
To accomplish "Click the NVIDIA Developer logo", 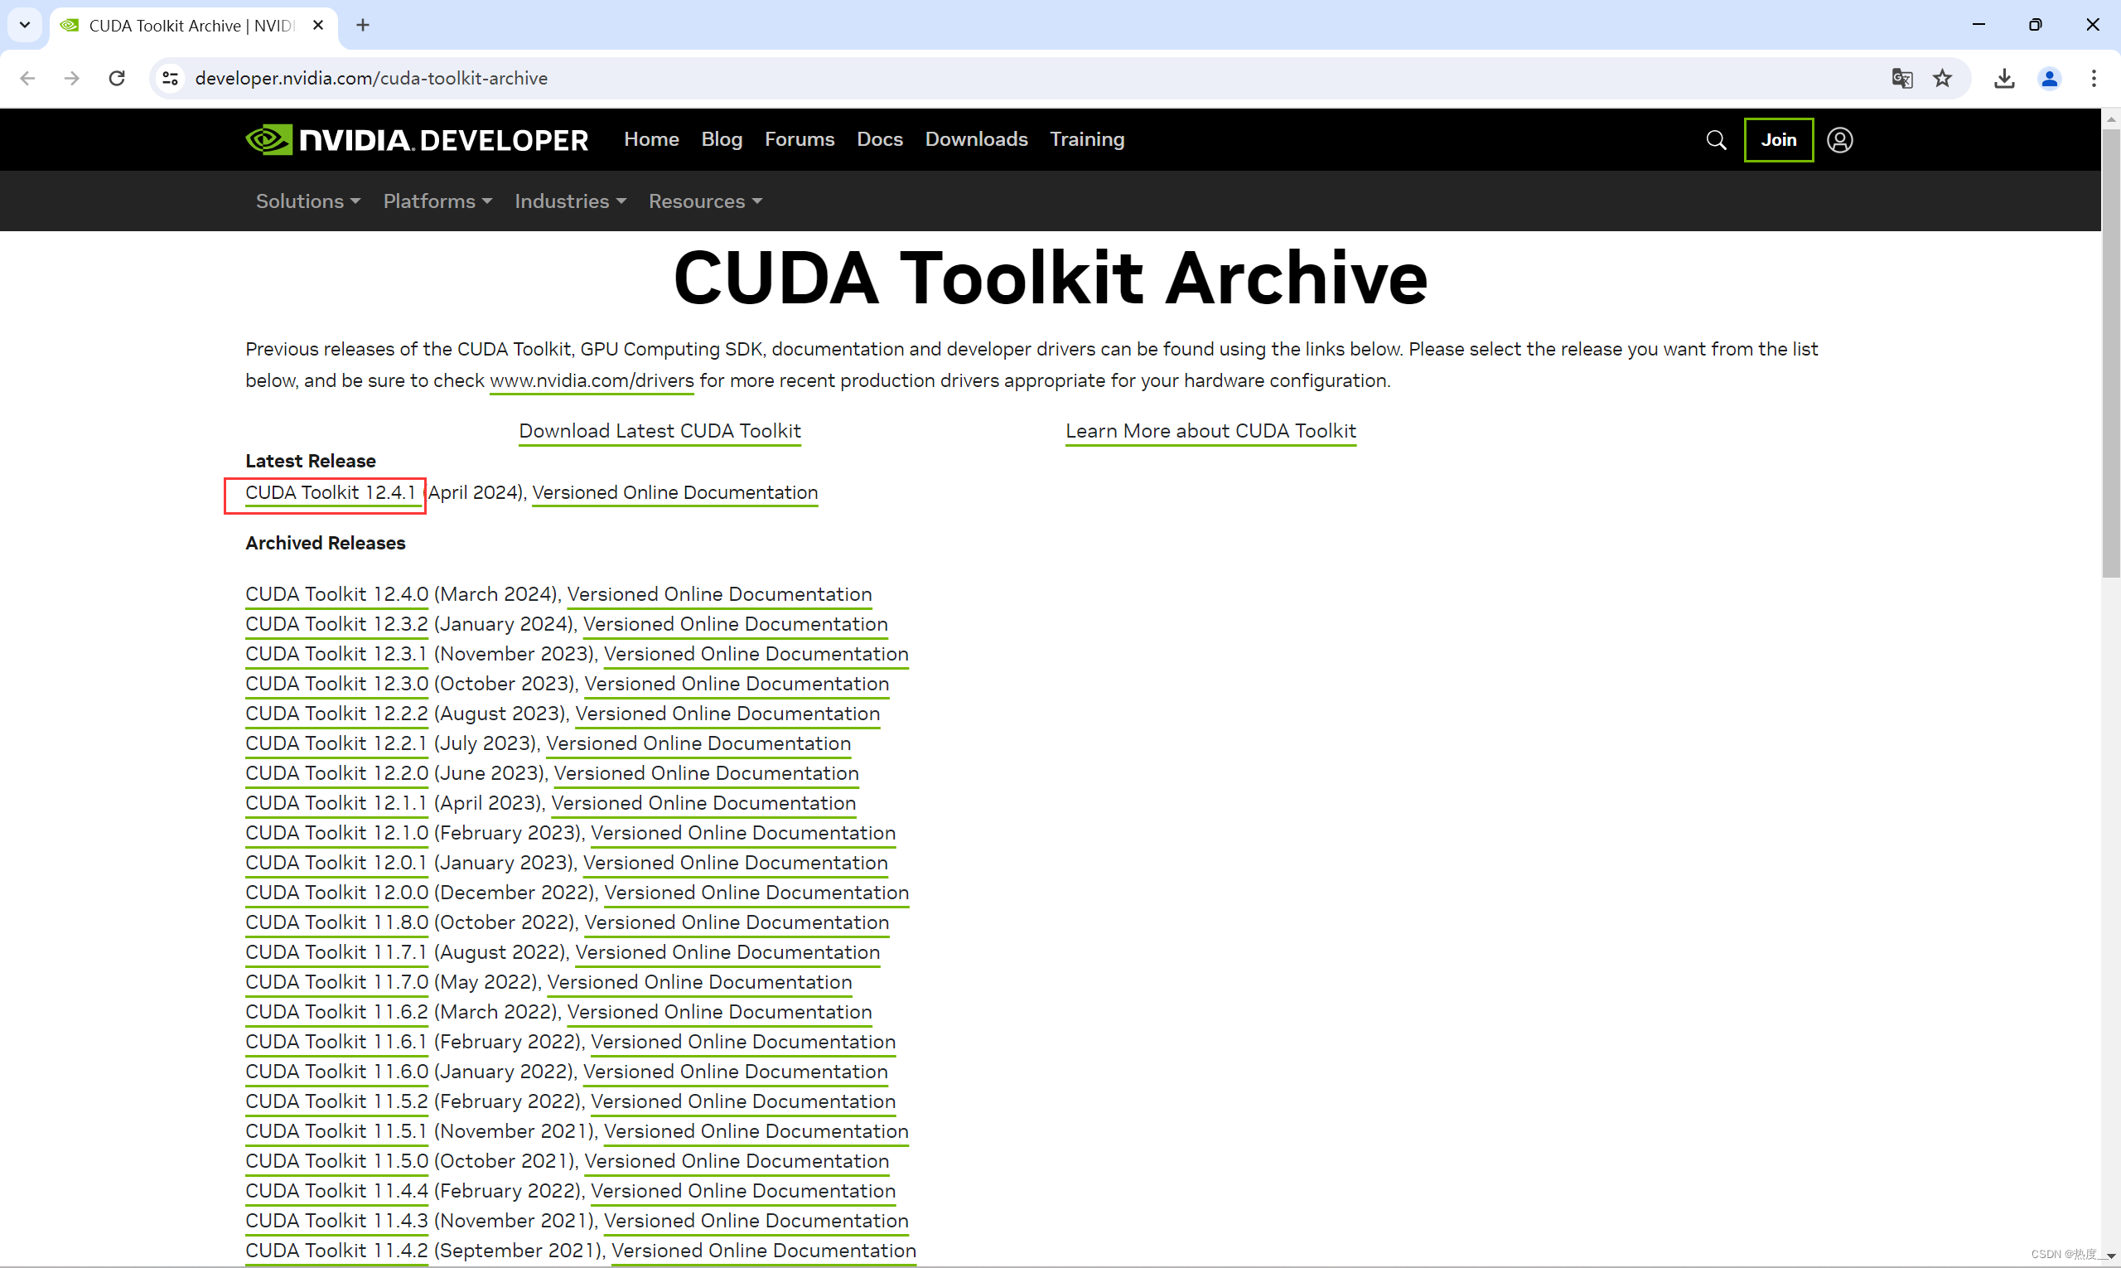I will point(416,140).
